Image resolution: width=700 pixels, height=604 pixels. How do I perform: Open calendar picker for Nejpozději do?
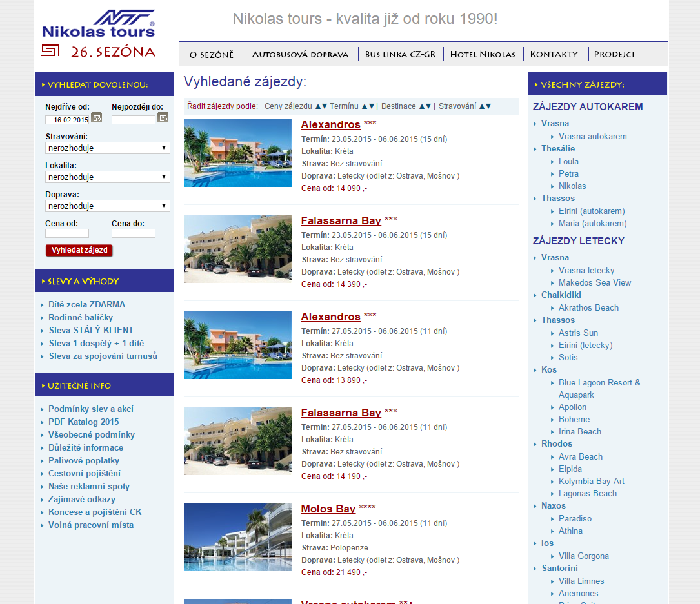point(163,118)
